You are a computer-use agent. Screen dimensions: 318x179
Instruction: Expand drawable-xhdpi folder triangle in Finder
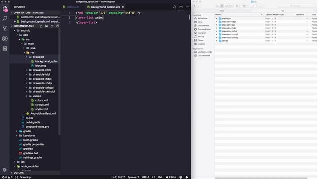(217, 31)
